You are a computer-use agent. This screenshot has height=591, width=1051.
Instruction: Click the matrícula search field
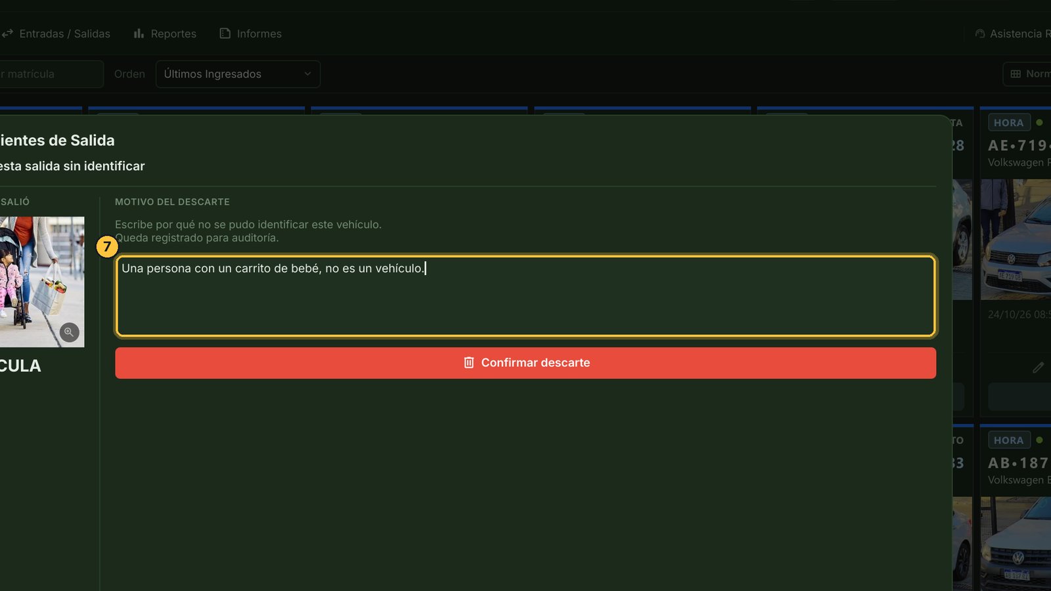click(51, 74)
